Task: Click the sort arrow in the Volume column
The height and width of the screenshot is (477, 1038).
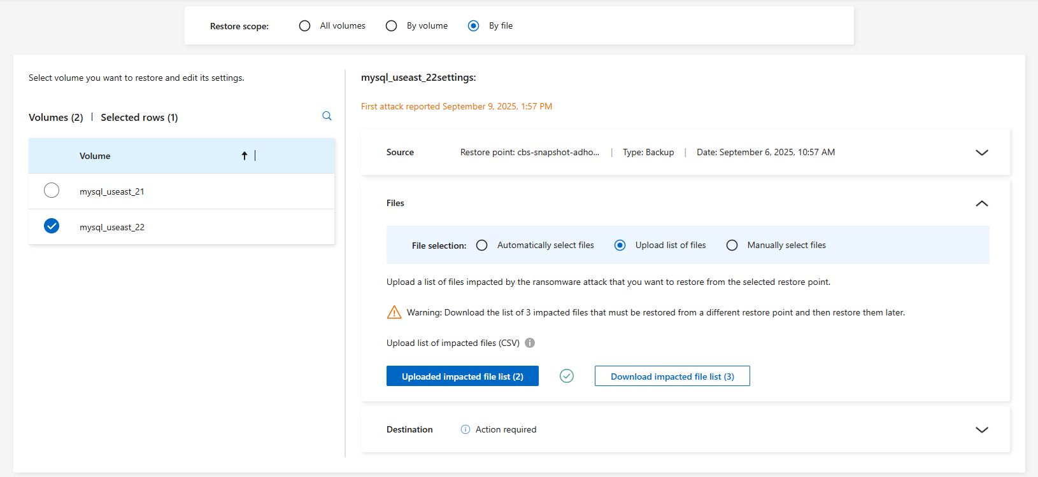Action: [x=244, y=156]
